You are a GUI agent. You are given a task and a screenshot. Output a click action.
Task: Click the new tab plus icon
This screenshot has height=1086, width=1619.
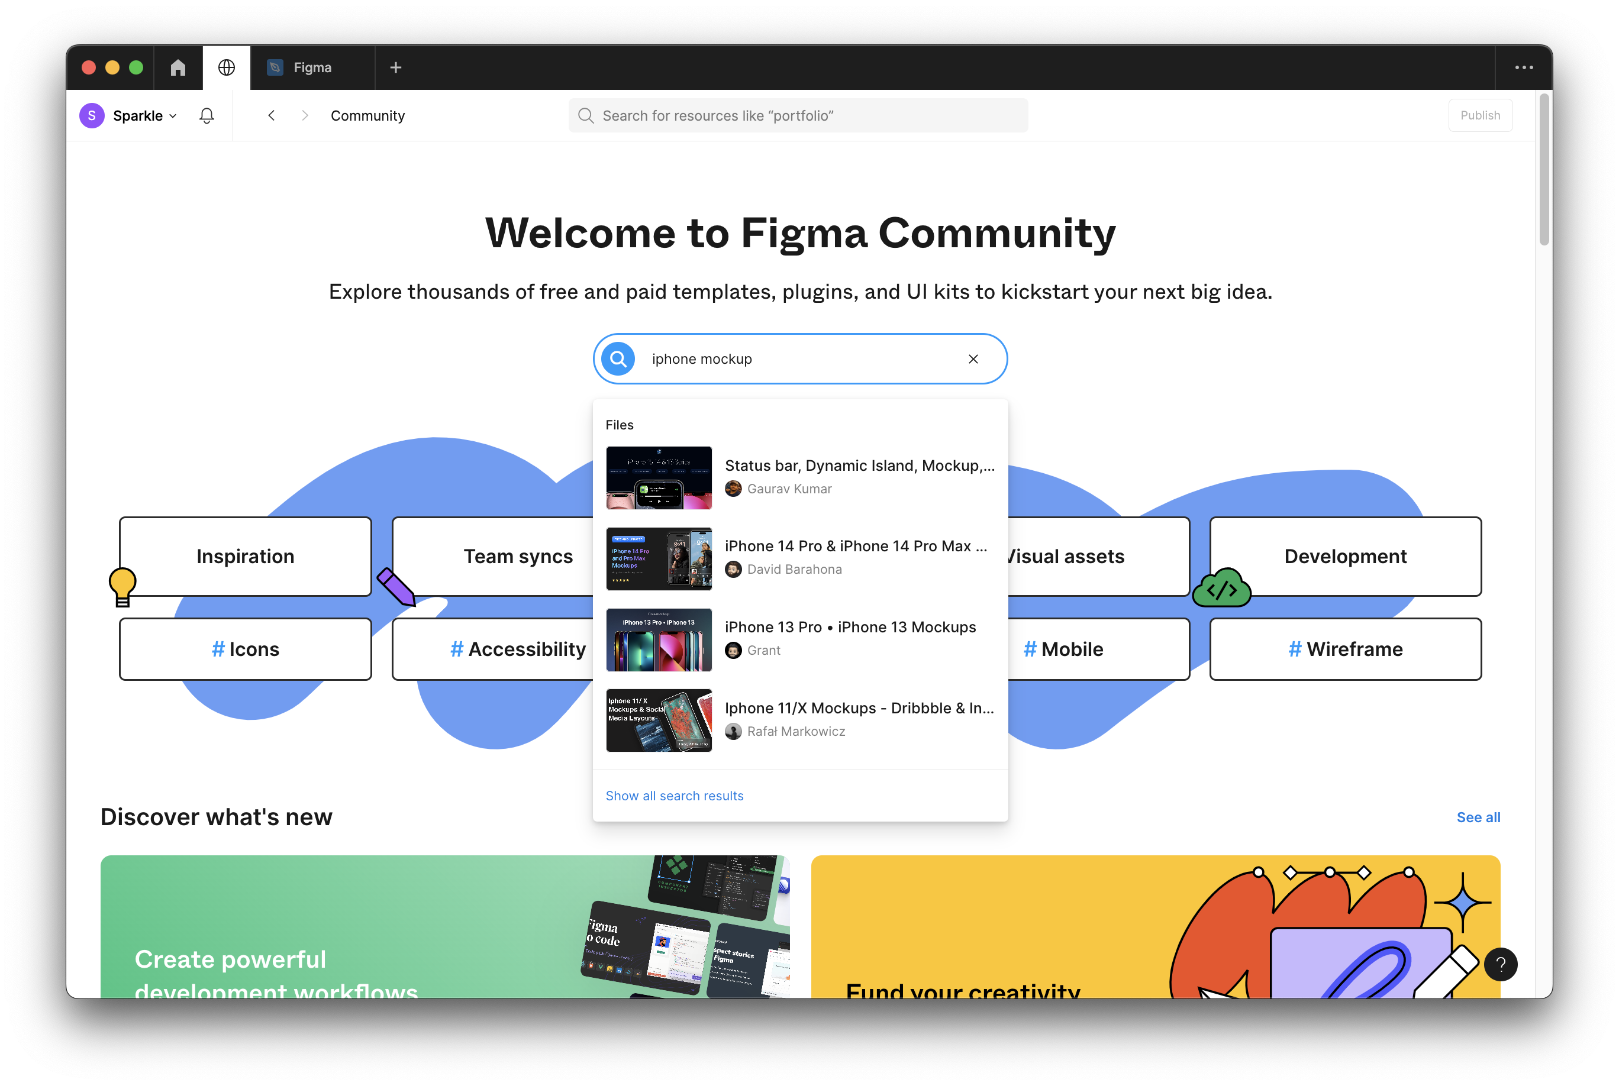395,67
